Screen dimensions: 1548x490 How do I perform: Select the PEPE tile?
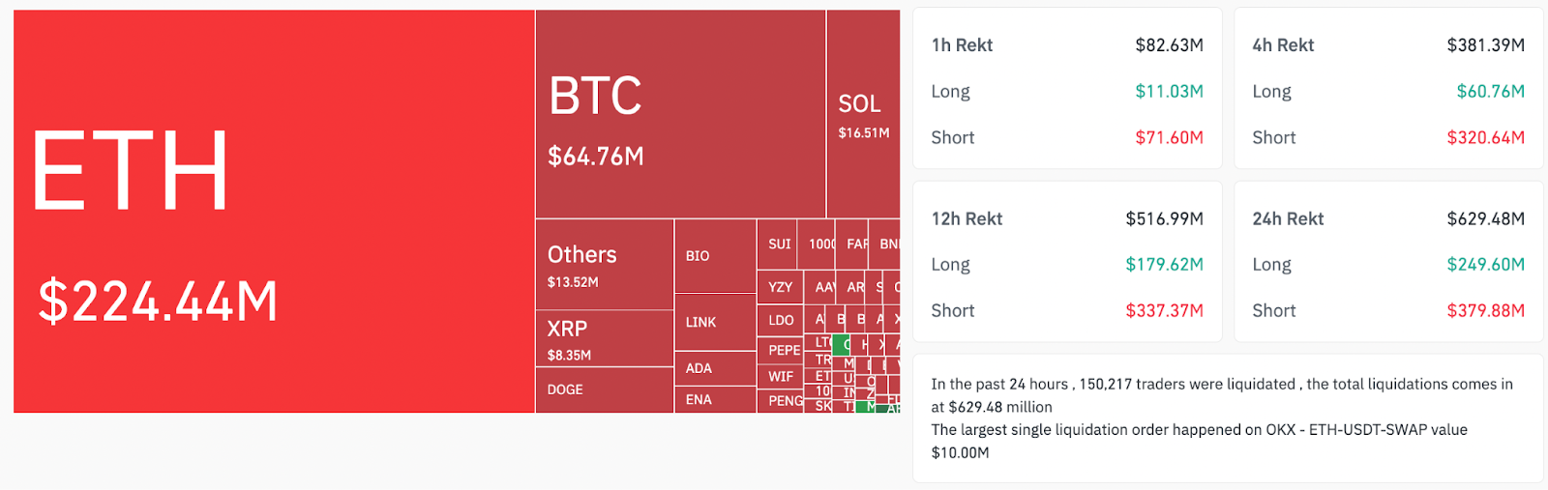pyautogui.click(x=780, y=349)
